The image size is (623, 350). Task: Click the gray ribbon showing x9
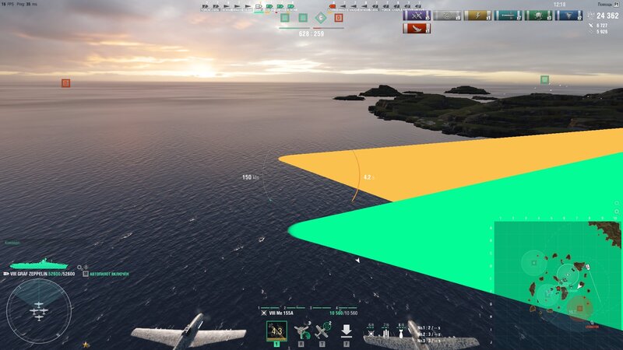(x=447, y=16)
